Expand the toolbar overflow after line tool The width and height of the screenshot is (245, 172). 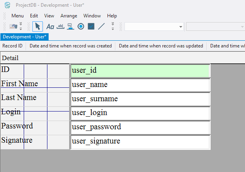(113, 26)
